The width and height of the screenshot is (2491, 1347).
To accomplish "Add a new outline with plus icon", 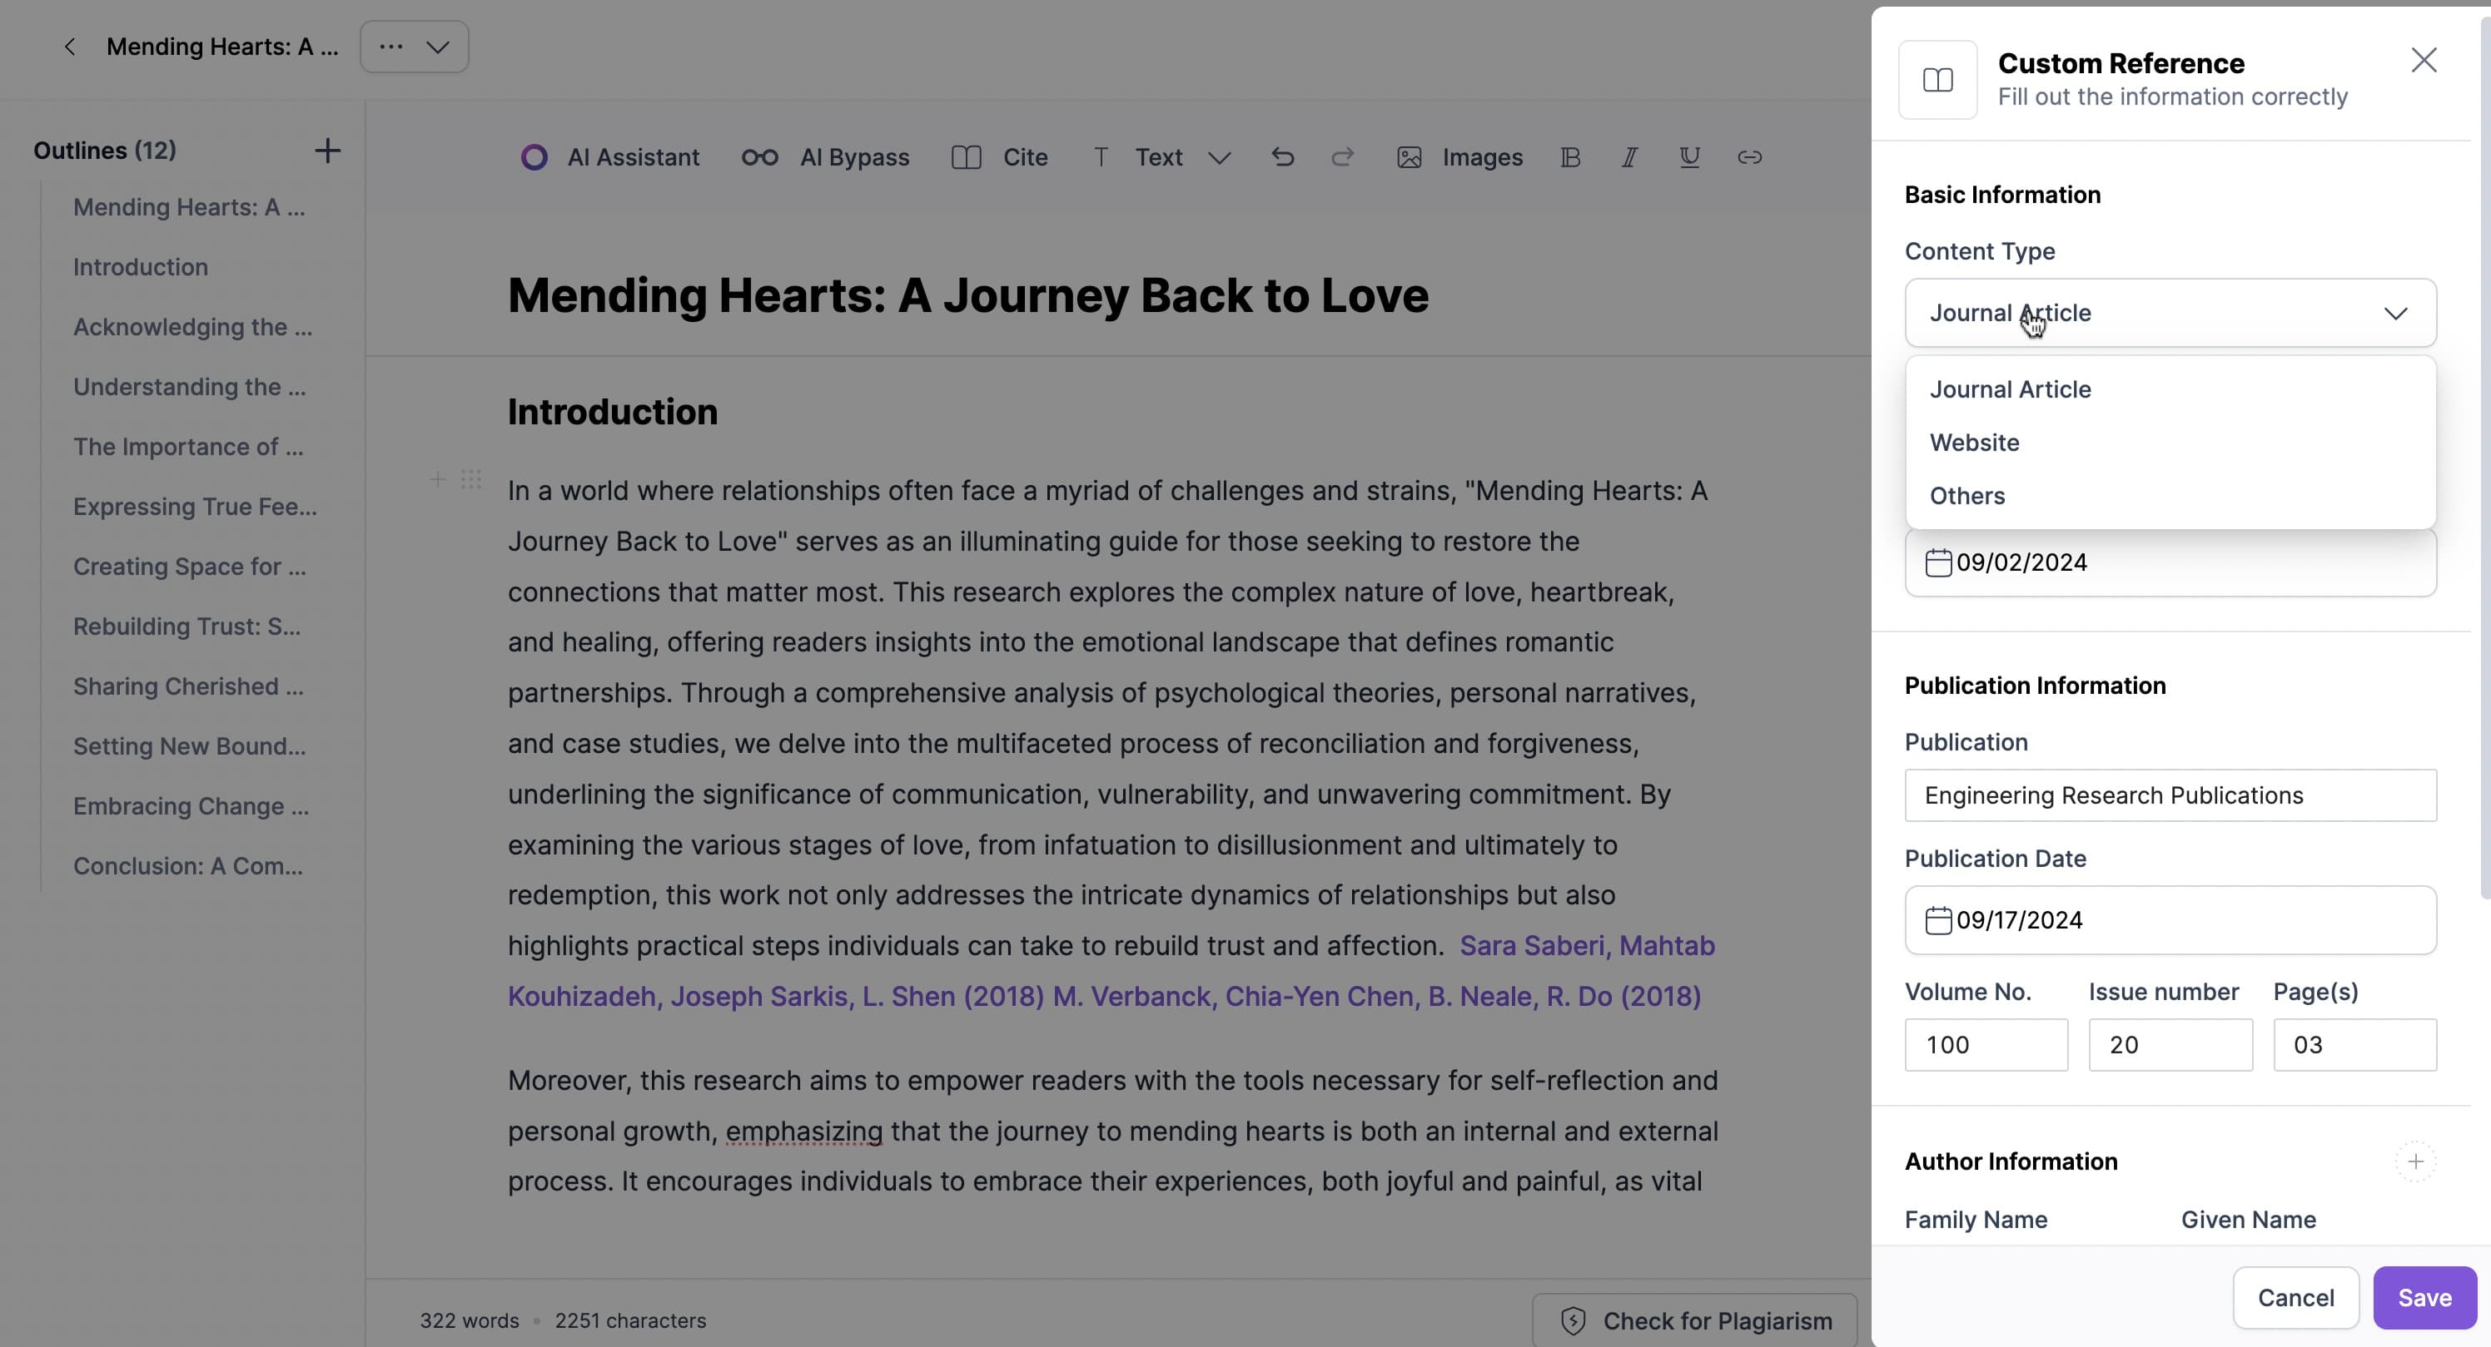I will (328, 150).
